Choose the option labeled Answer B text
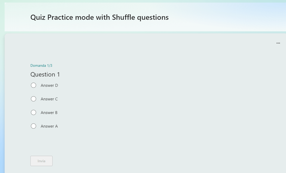Screen dimensions: 286x173 coord(49,113)
